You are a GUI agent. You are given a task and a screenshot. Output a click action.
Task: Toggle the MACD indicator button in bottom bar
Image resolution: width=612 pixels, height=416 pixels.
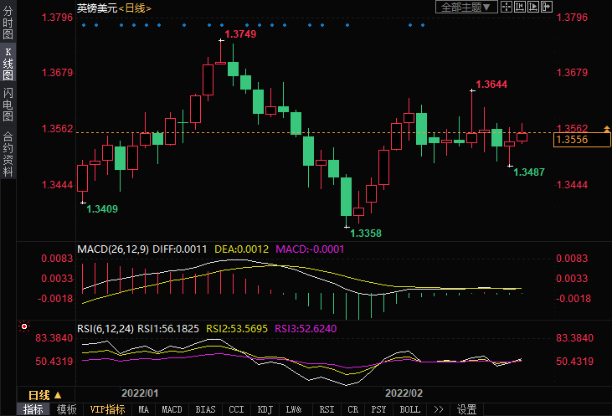pyautogui.click(x=172, y=409)
